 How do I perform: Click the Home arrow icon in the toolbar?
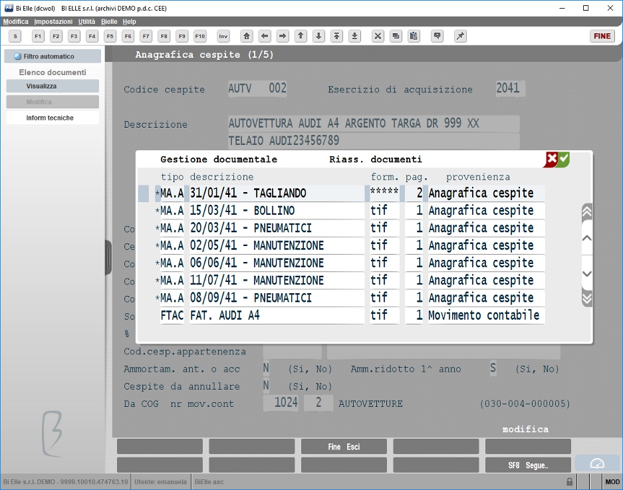[x=247, y=36]
